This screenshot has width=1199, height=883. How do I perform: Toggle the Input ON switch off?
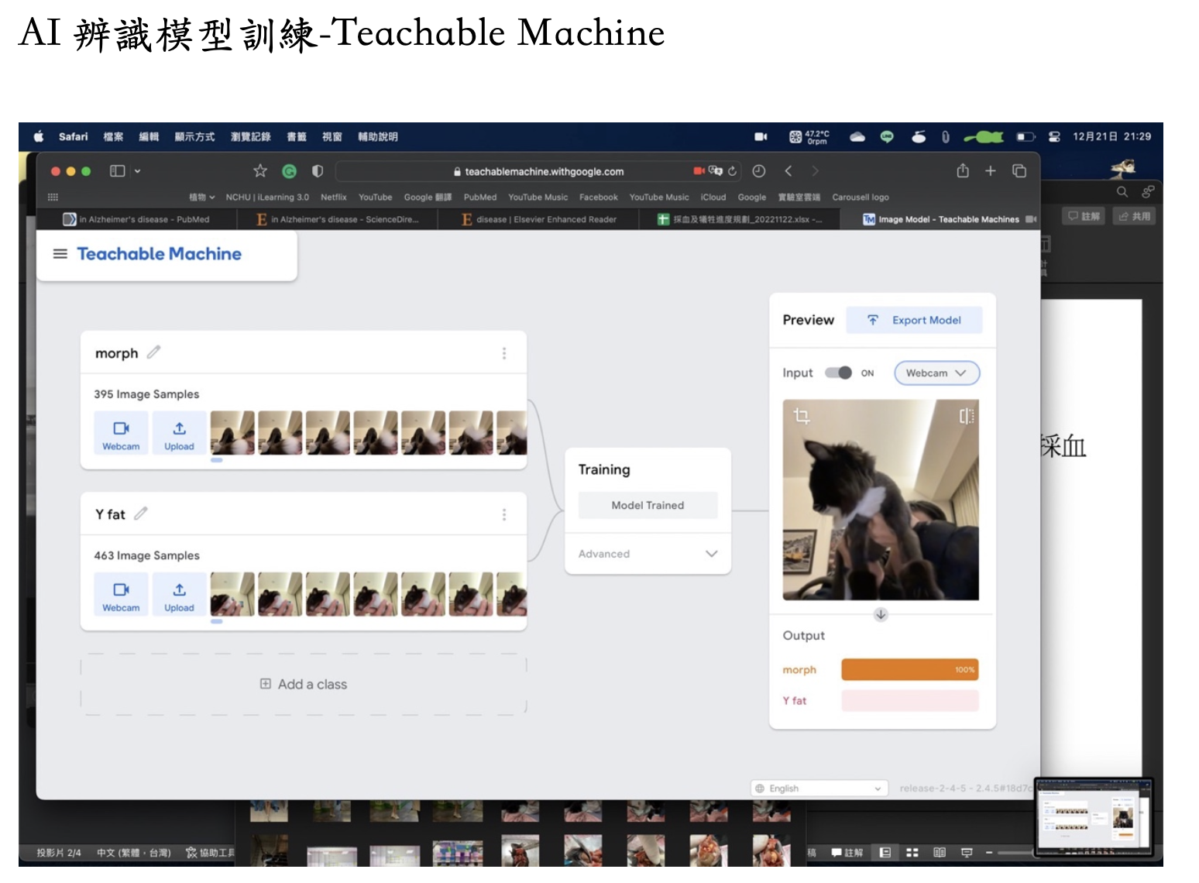838,373
